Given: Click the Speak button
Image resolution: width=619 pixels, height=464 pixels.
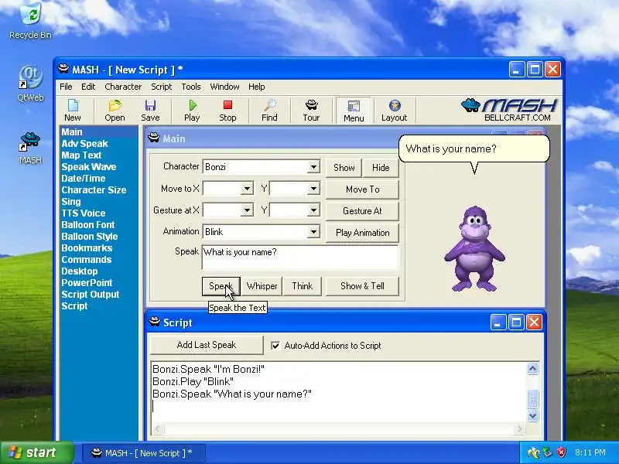Looking at the screenshot, I should (x=221, y=286).
